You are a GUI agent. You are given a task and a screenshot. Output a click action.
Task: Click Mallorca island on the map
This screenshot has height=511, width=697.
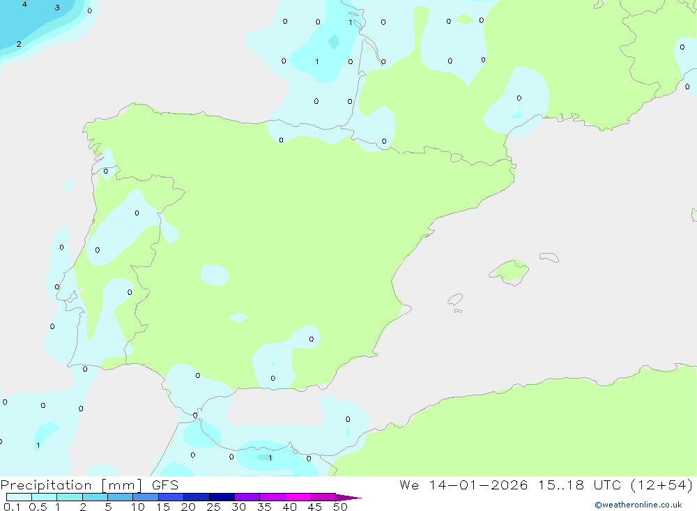pyautogui.click(x=510, y=272)
